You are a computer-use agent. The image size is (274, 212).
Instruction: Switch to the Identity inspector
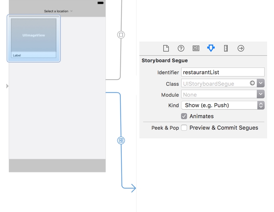coord(196,48)
